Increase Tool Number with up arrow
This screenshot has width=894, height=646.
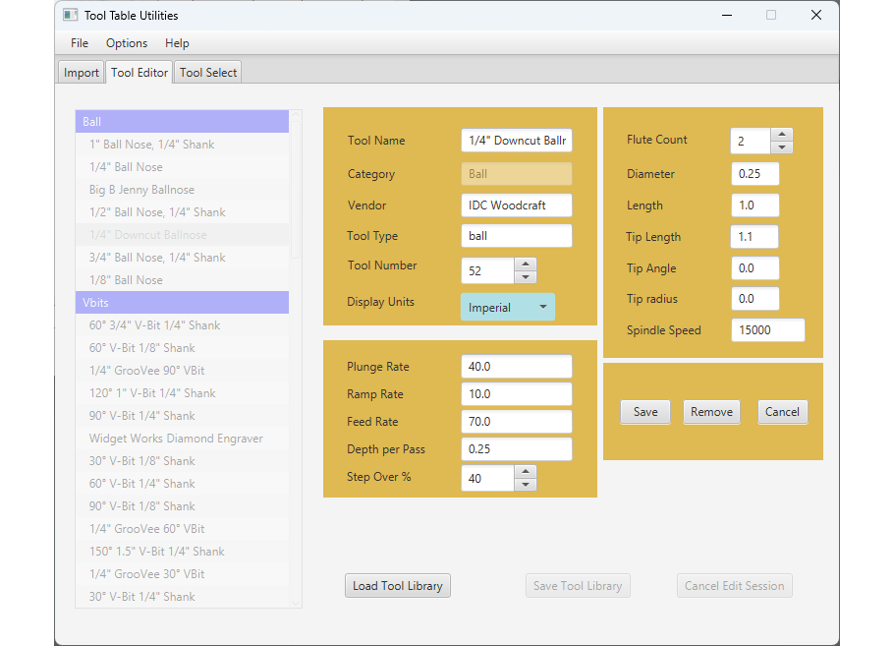point(526,264)
